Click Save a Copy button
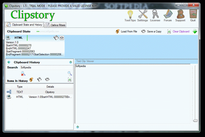 pos(151,32)
